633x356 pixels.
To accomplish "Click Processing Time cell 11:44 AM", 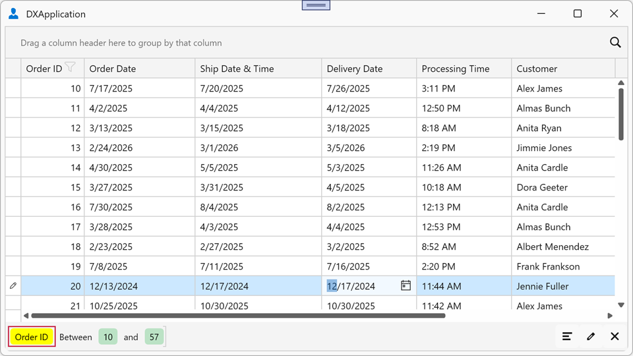I will click(464, 285).
